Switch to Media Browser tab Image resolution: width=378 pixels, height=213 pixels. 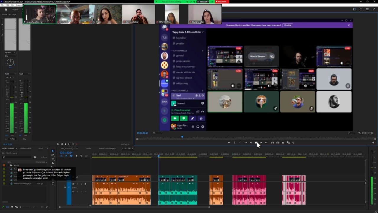pyautogui.click(x=26, y=149)
